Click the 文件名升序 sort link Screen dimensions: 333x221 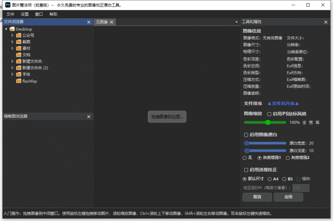click(283, 103)
